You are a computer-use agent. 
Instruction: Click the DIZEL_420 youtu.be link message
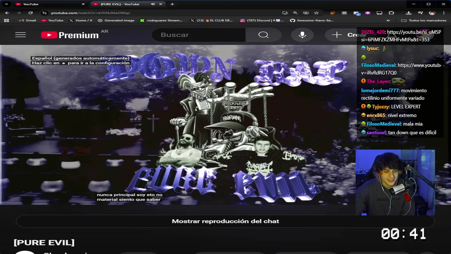pos(401,36)
